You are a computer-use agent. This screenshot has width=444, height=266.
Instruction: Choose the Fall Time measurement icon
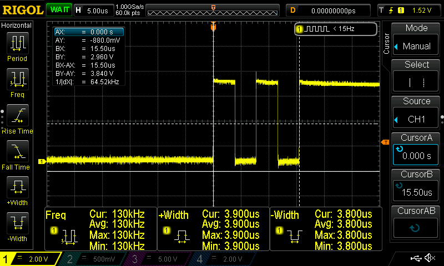tap(18, 151)
